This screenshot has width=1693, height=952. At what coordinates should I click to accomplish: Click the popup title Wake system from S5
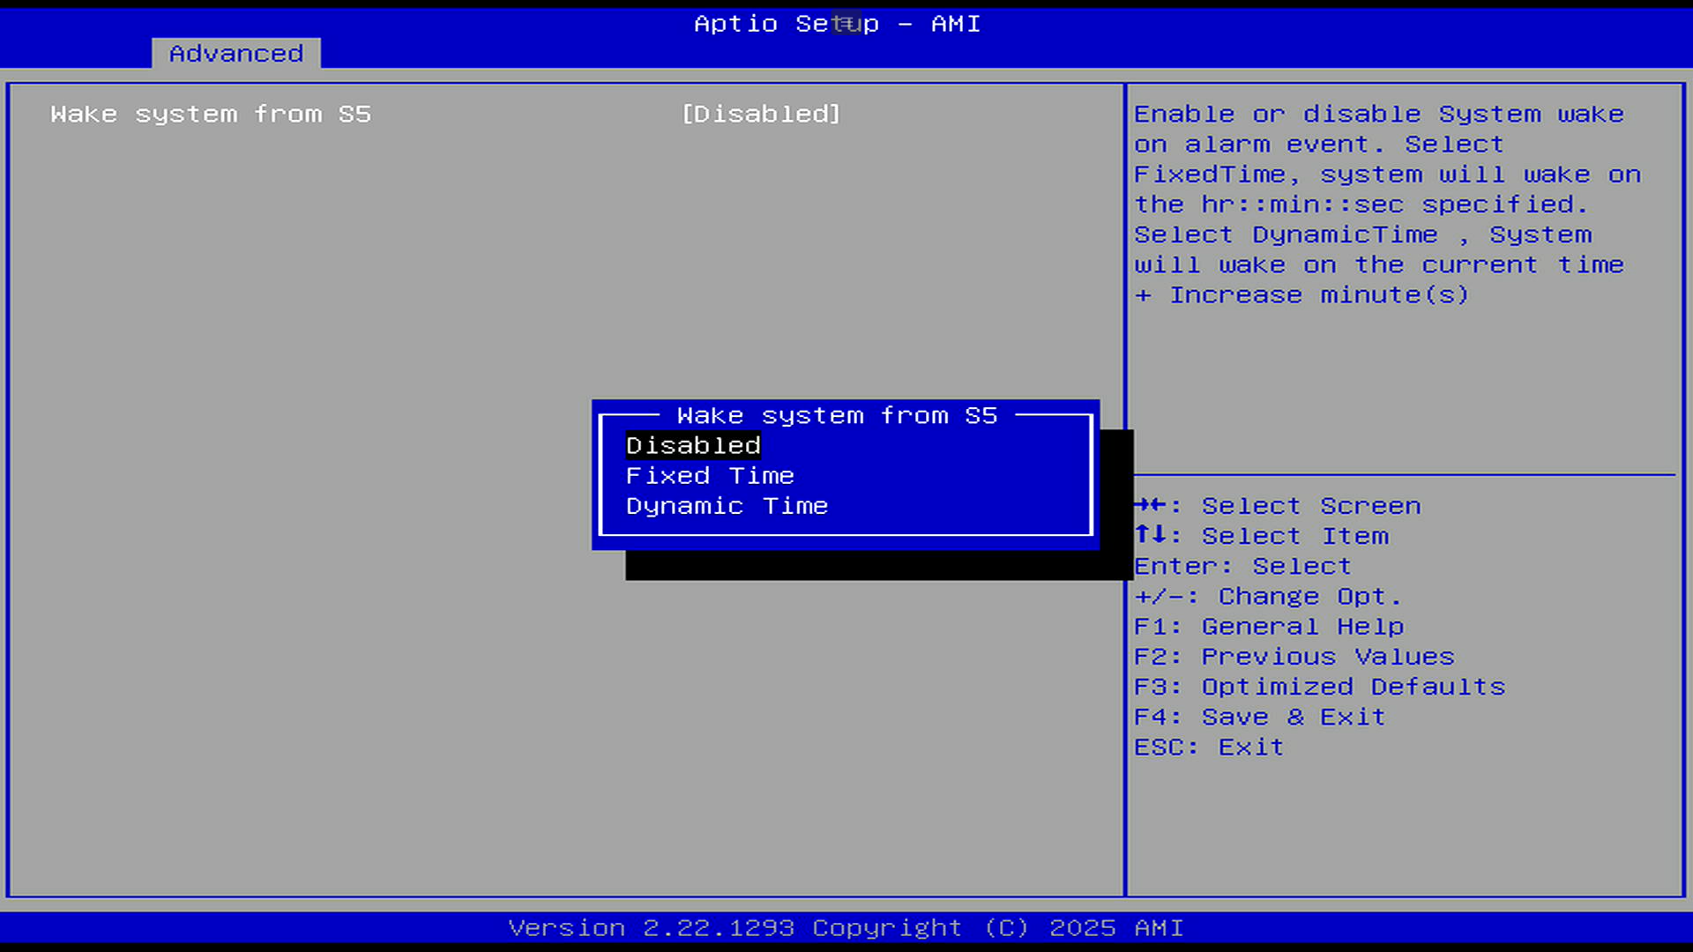837,415
